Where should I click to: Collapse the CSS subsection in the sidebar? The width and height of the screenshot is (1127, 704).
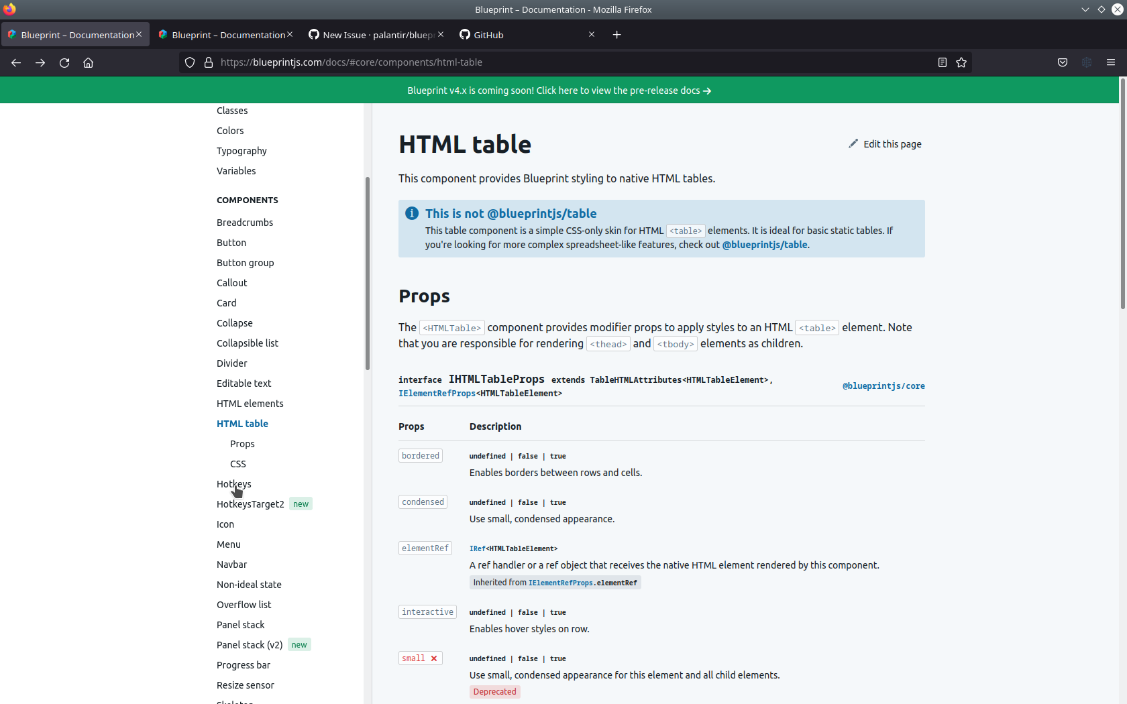tap(237, 463)
